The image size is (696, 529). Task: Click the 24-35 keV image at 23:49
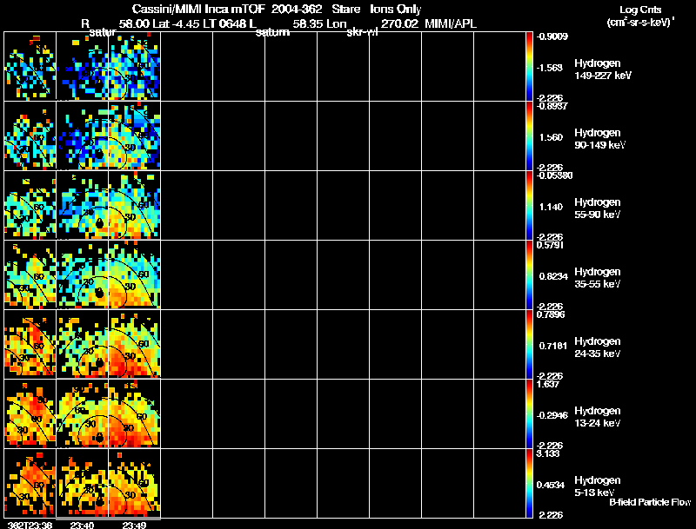[x=135, y=344]
